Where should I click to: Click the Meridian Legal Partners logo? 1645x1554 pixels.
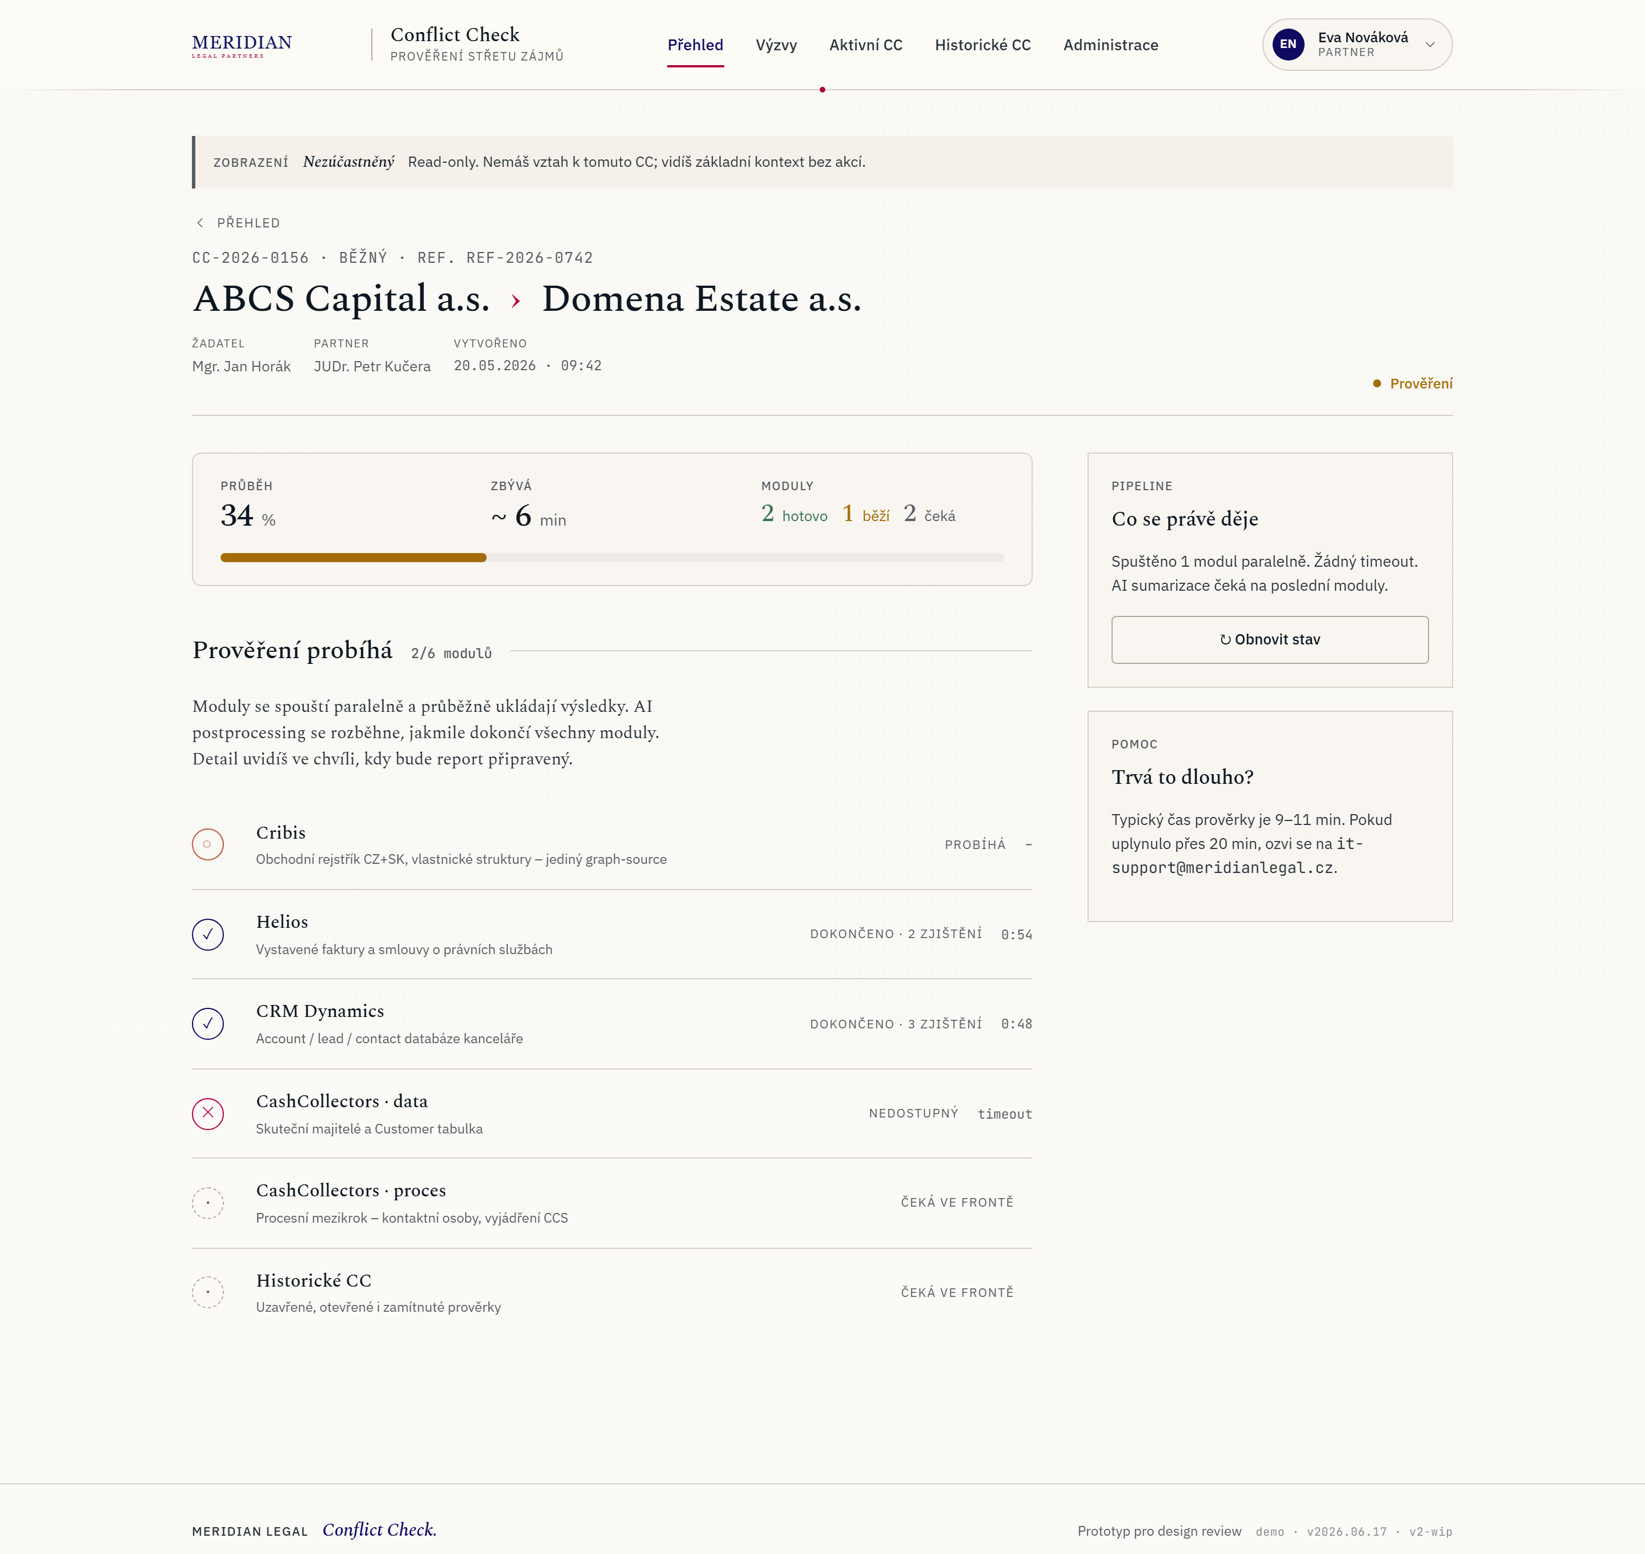(x=242, y=46)
